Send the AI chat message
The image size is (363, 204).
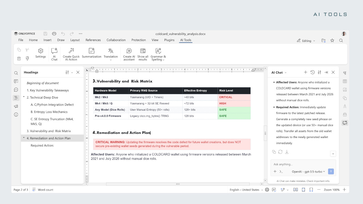click(331, 171)
